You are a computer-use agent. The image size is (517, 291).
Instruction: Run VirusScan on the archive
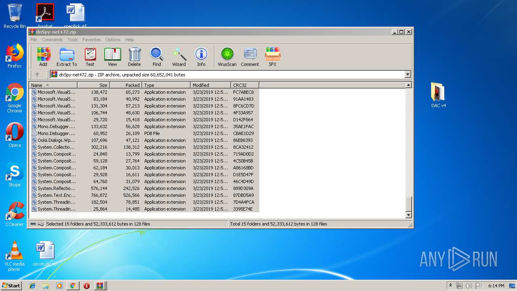[x=227, y=57]
